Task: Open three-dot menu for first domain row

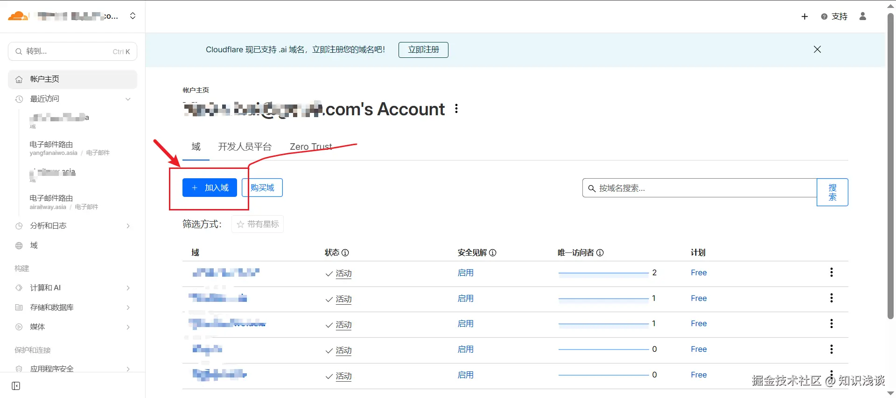Action: tap(832, 272)
